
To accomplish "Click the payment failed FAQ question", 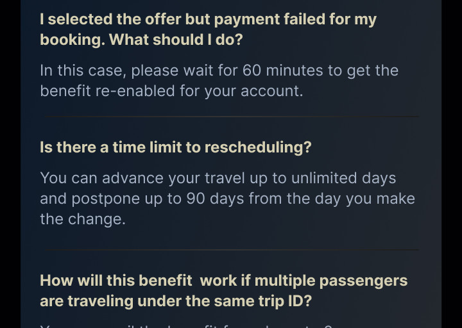I will [208, 29].
